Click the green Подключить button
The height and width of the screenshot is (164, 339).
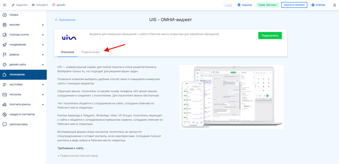tap(270, 36)
